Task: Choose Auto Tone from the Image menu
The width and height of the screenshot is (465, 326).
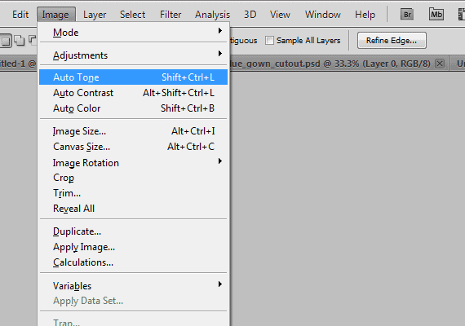Action: coord(134,77)
